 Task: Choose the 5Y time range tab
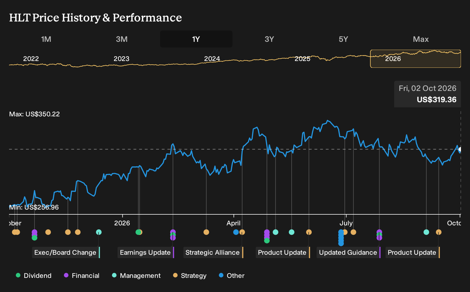point(343,39)
